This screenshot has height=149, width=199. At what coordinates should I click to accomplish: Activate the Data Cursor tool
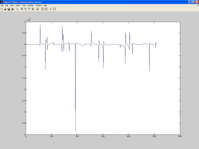pos(38,9)
